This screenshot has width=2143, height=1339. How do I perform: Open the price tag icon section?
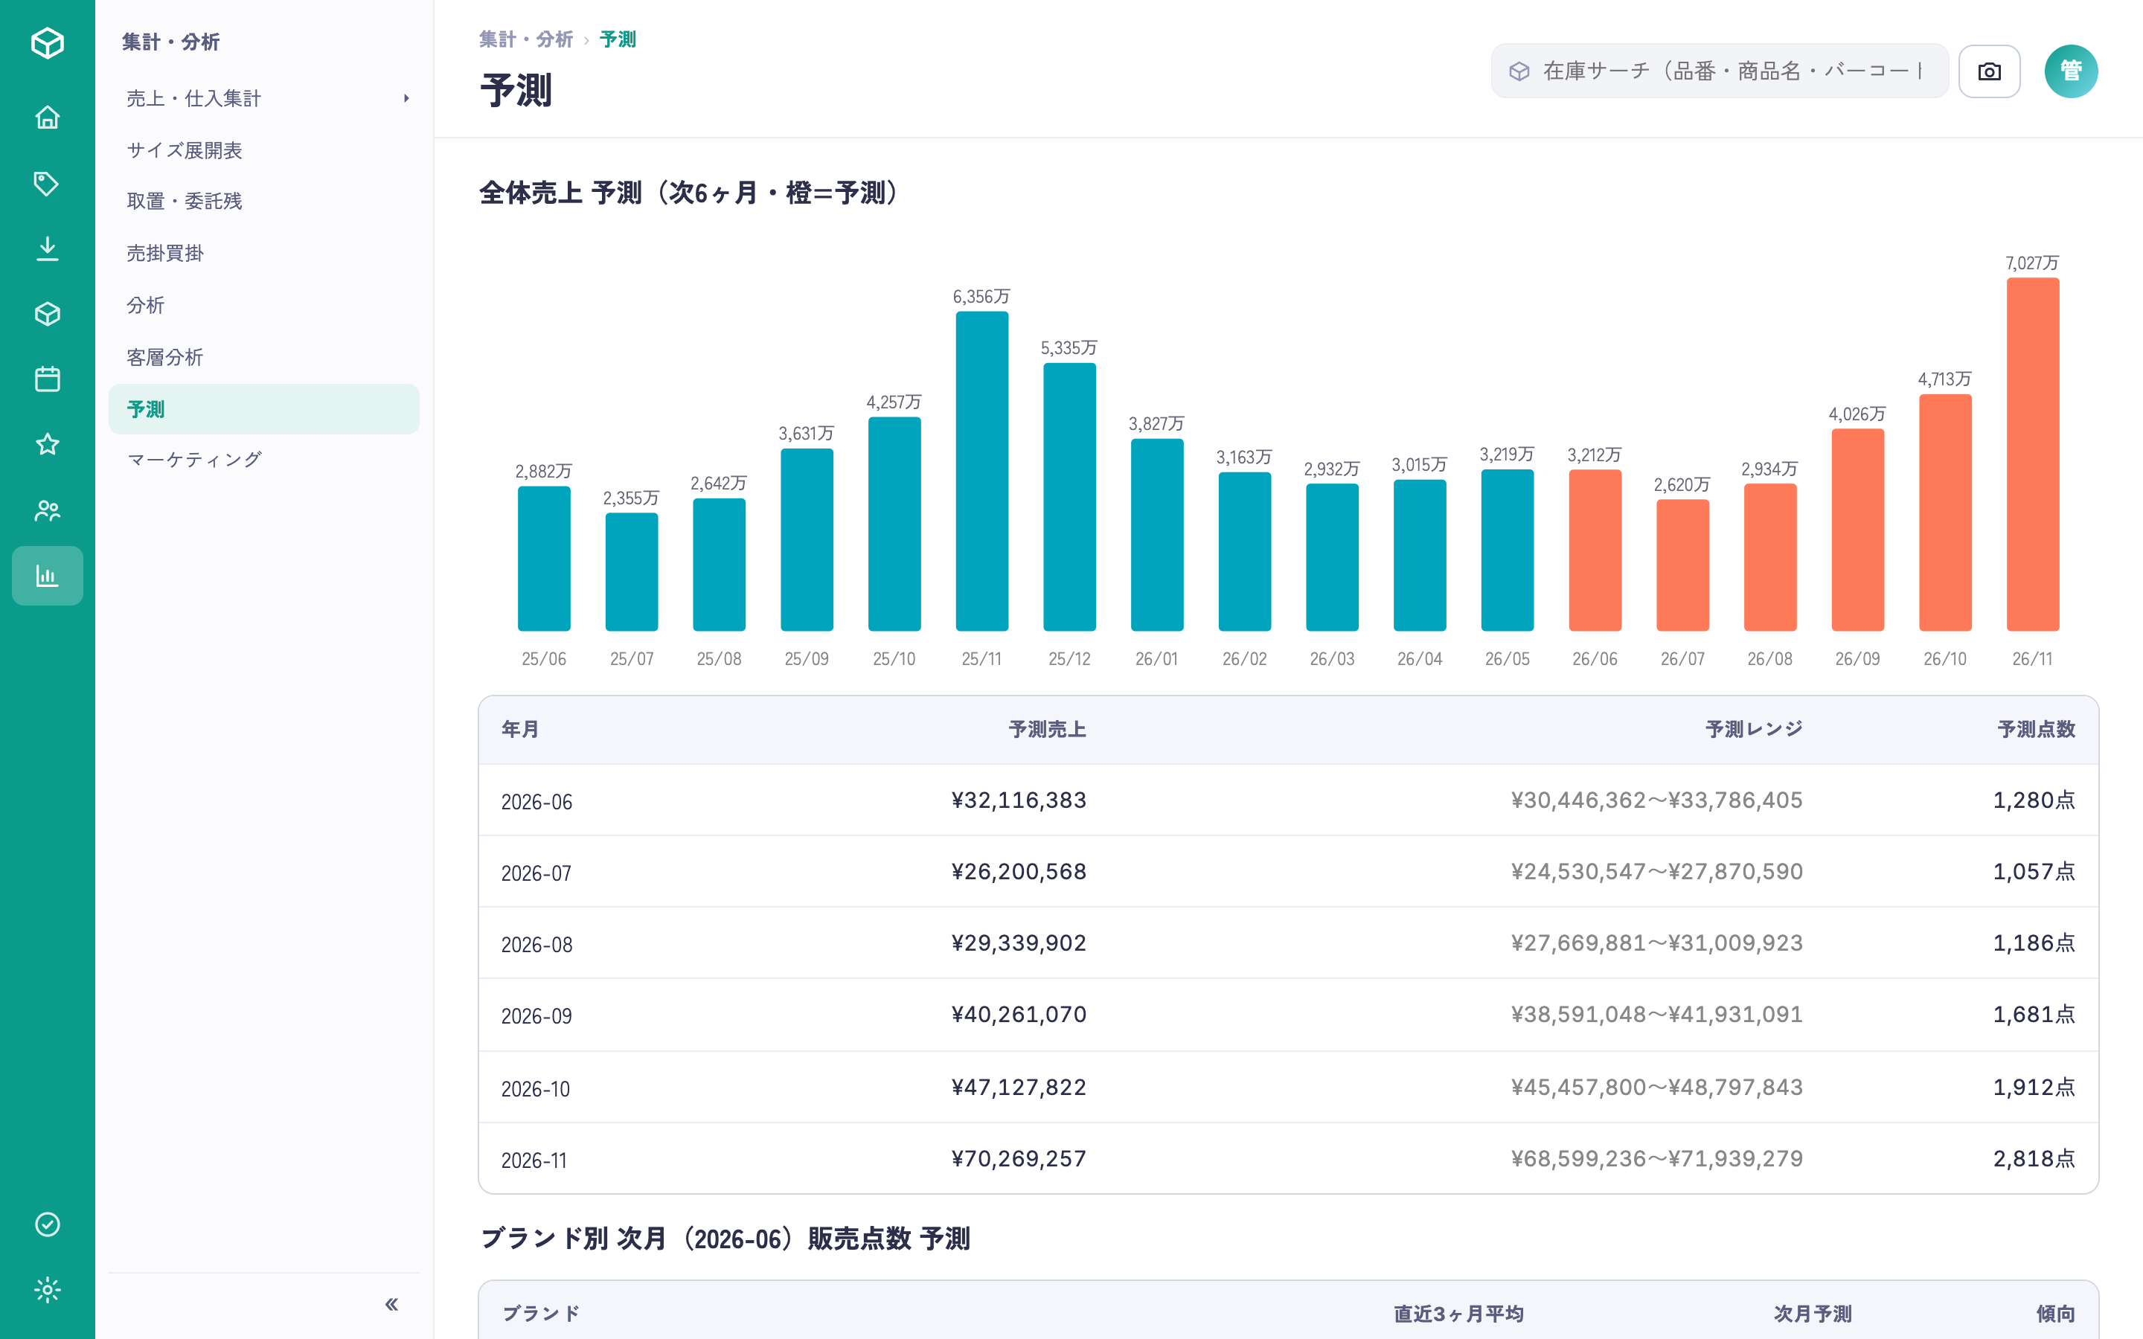tap(47, 183)
